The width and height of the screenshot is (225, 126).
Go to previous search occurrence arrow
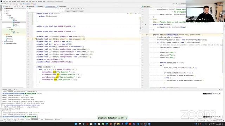[x=71, y=9]
